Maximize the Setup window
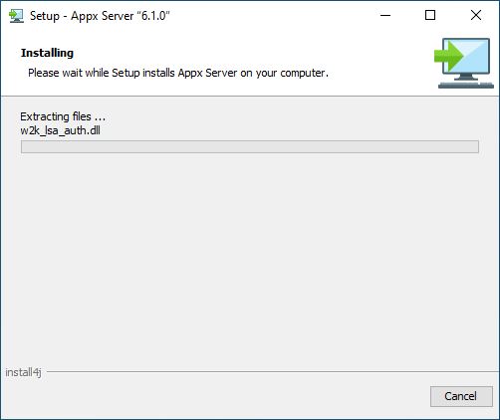Screen dimensions: 500x420 tap(430, 15)
